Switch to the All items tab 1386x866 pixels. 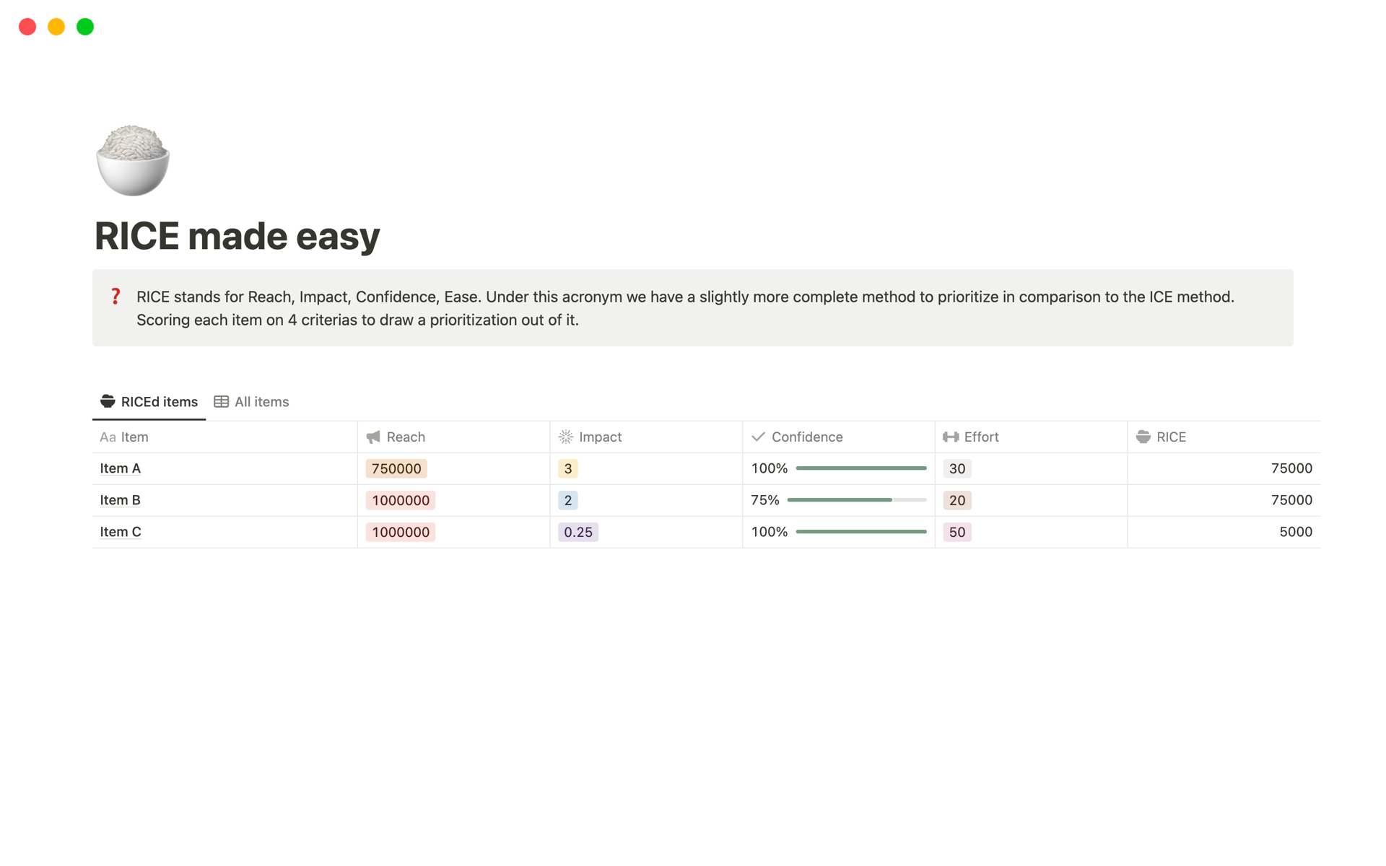coord(261,402)
